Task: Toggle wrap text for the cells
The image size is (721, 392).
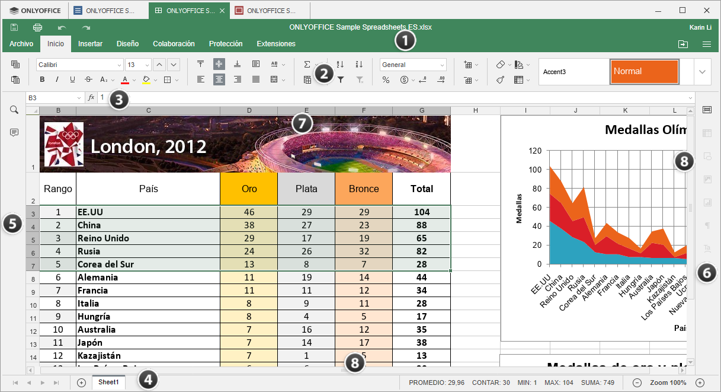Action: click(x=256, y=64)
